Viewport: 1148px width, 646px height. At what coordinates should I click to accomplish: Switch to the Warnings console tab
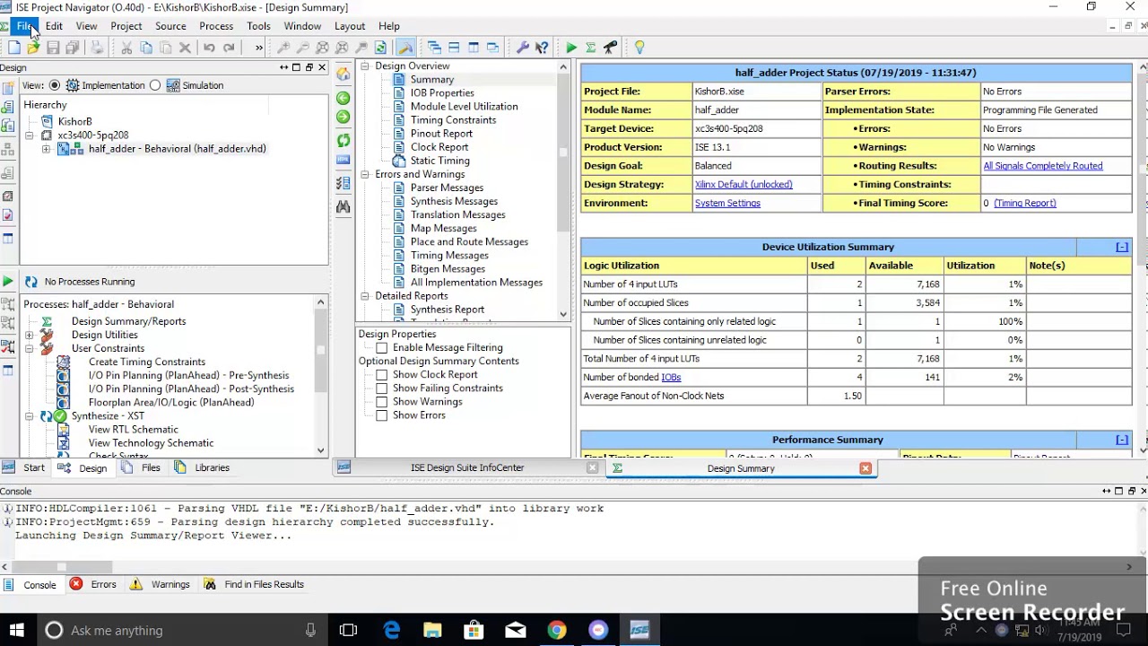point(161,584)
